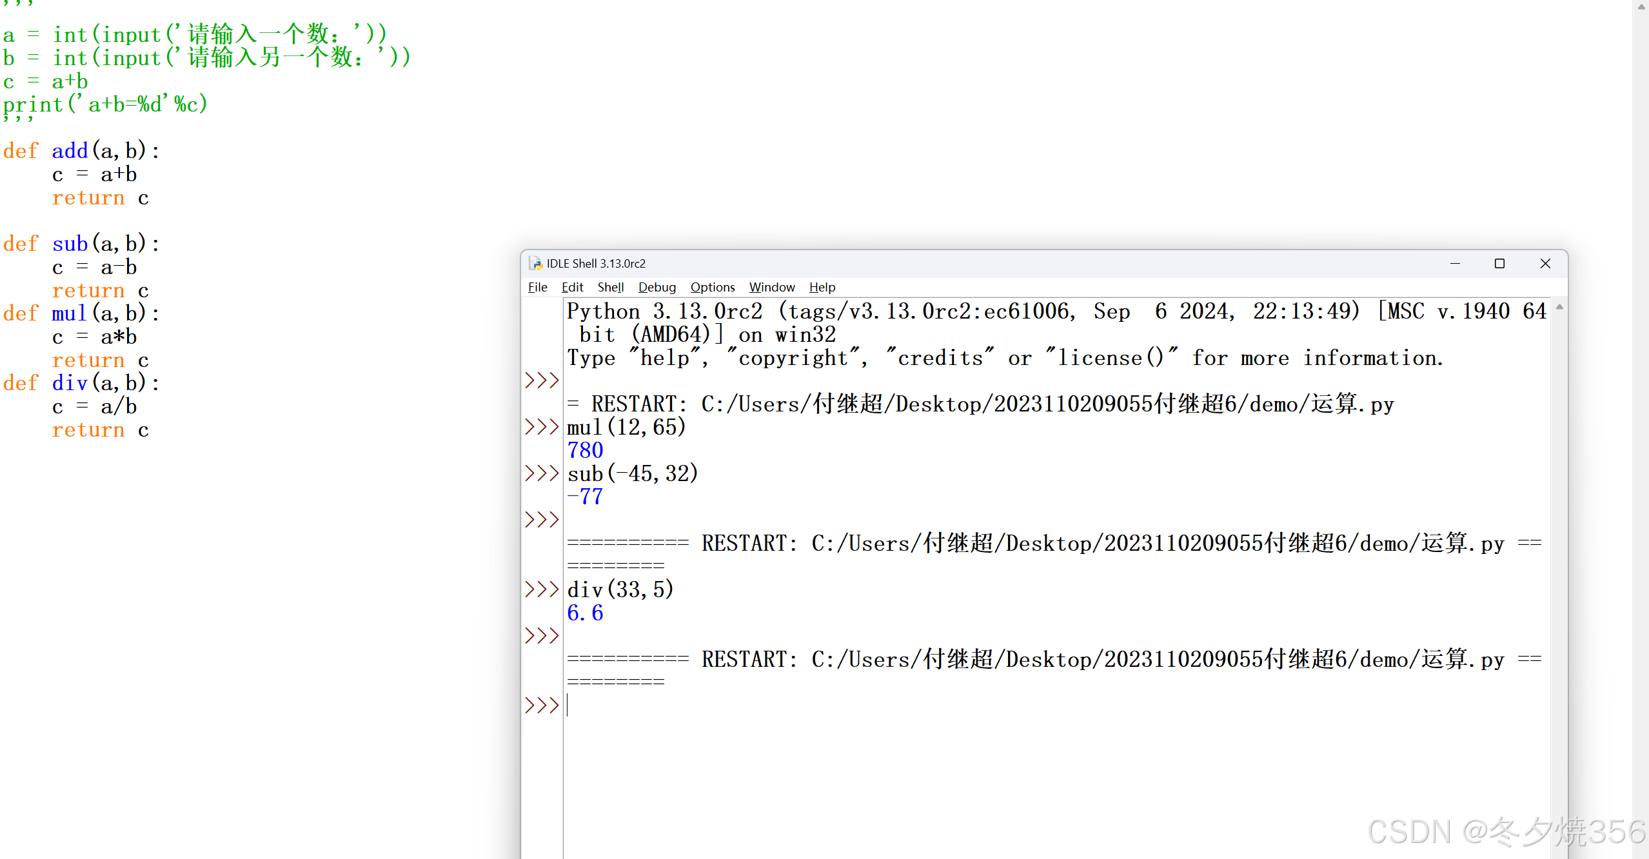Open the Options menu
Image resolution: width=1649 pixels, height=859 pixels.
coord(712,287)
